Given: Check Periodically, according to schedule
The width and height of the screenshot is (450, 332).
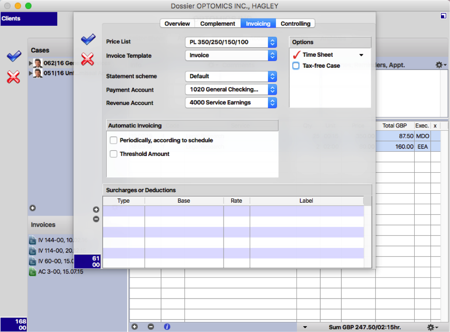Looking at the screenshot, I should (x=113, y=140).
